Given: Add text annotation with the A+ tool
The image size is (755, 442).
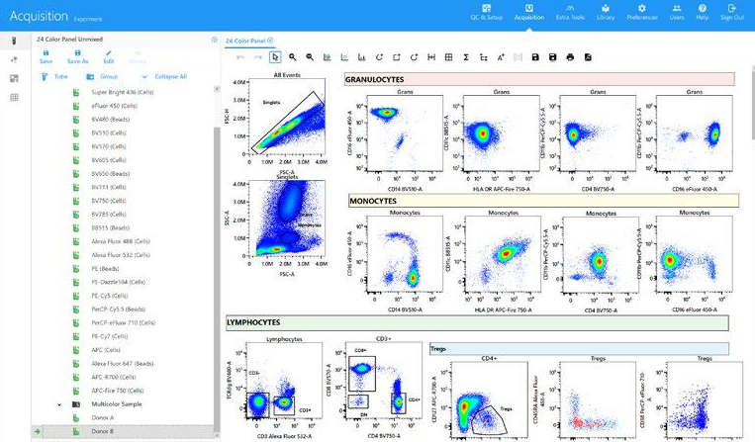Looking at the screenshot, I should point(501,57).
